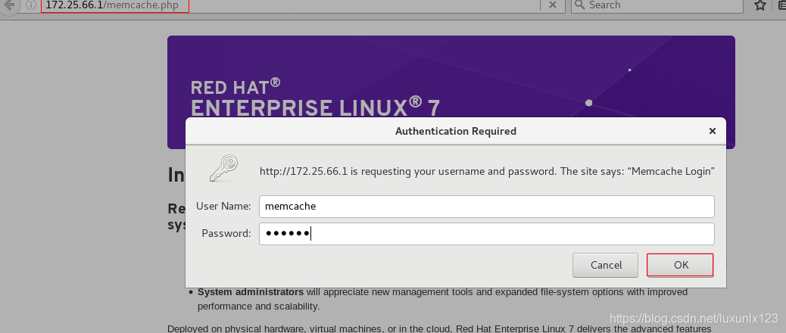The height and width of the screenshot is (333, 786).
Task: Focus the Password input field
Action: tap(486, 233)
